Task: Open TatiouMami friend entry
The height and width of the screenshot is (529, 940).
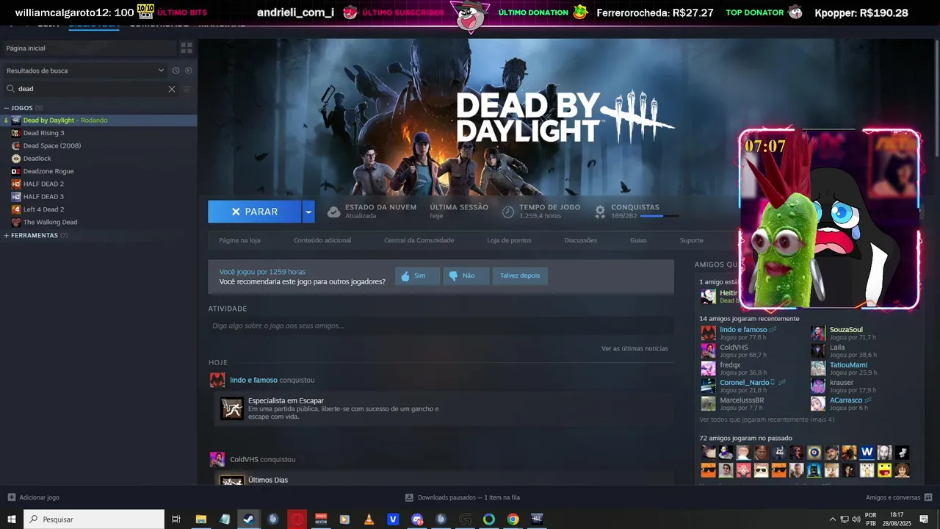Action: (x=848, y=365)
